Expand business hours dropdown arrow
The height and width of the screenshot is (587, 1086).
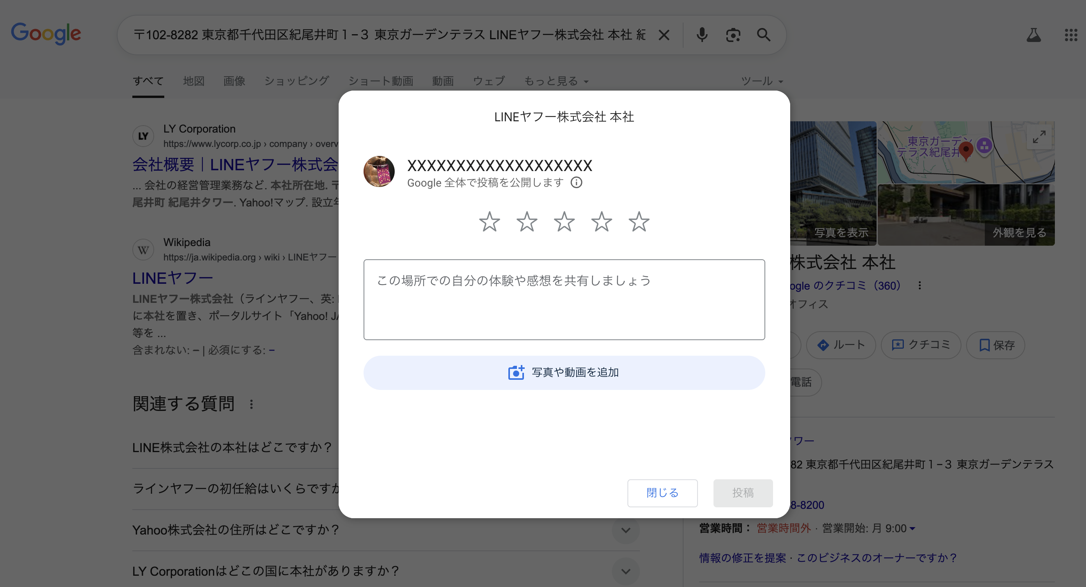pyautogui.click(x=912, y=528)
